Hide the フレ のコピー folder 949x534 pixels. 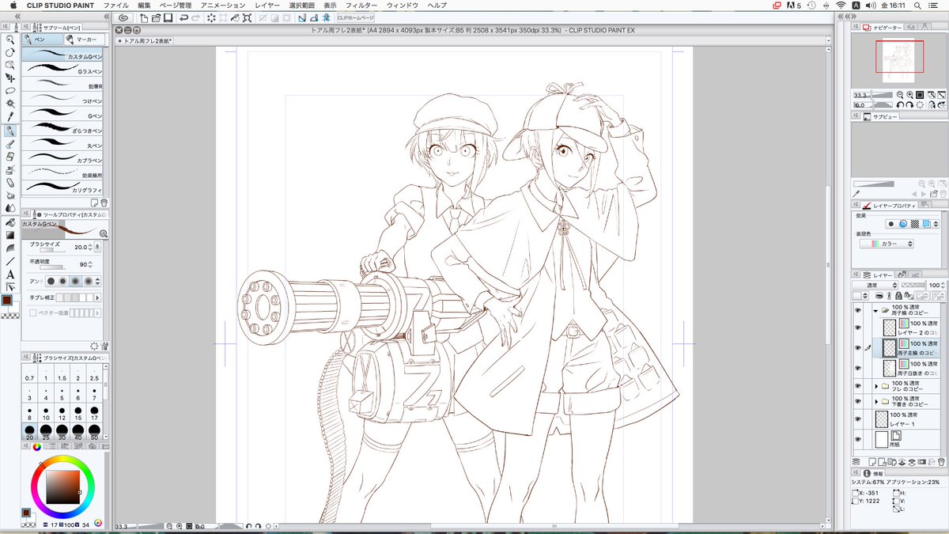pyautogui.click(x=857, y=386)
